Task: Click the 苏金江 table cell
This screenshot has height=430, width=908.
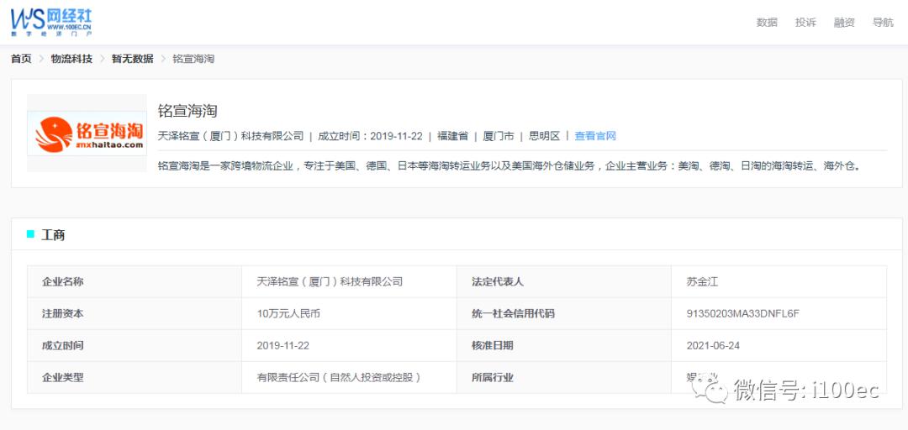Action: (702, 282)
